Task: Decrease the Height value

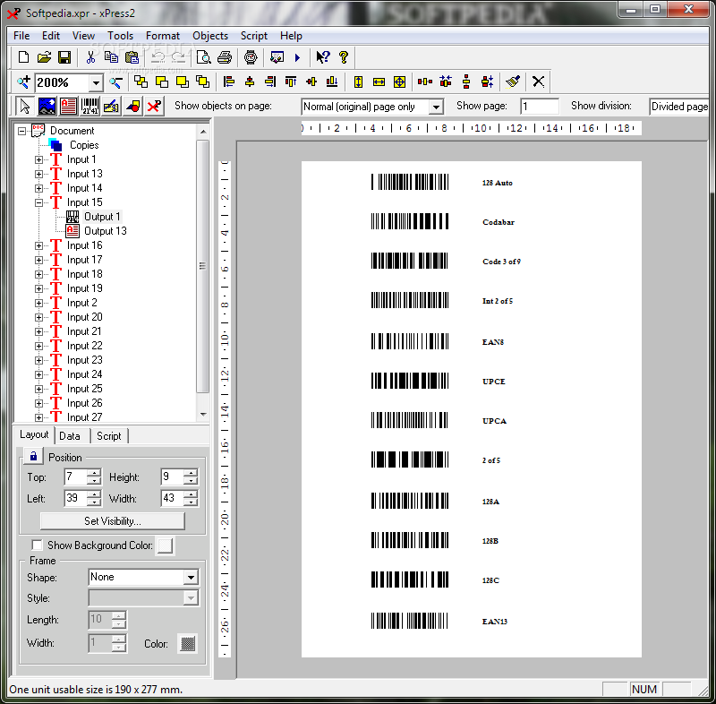Action: (191, 481)
